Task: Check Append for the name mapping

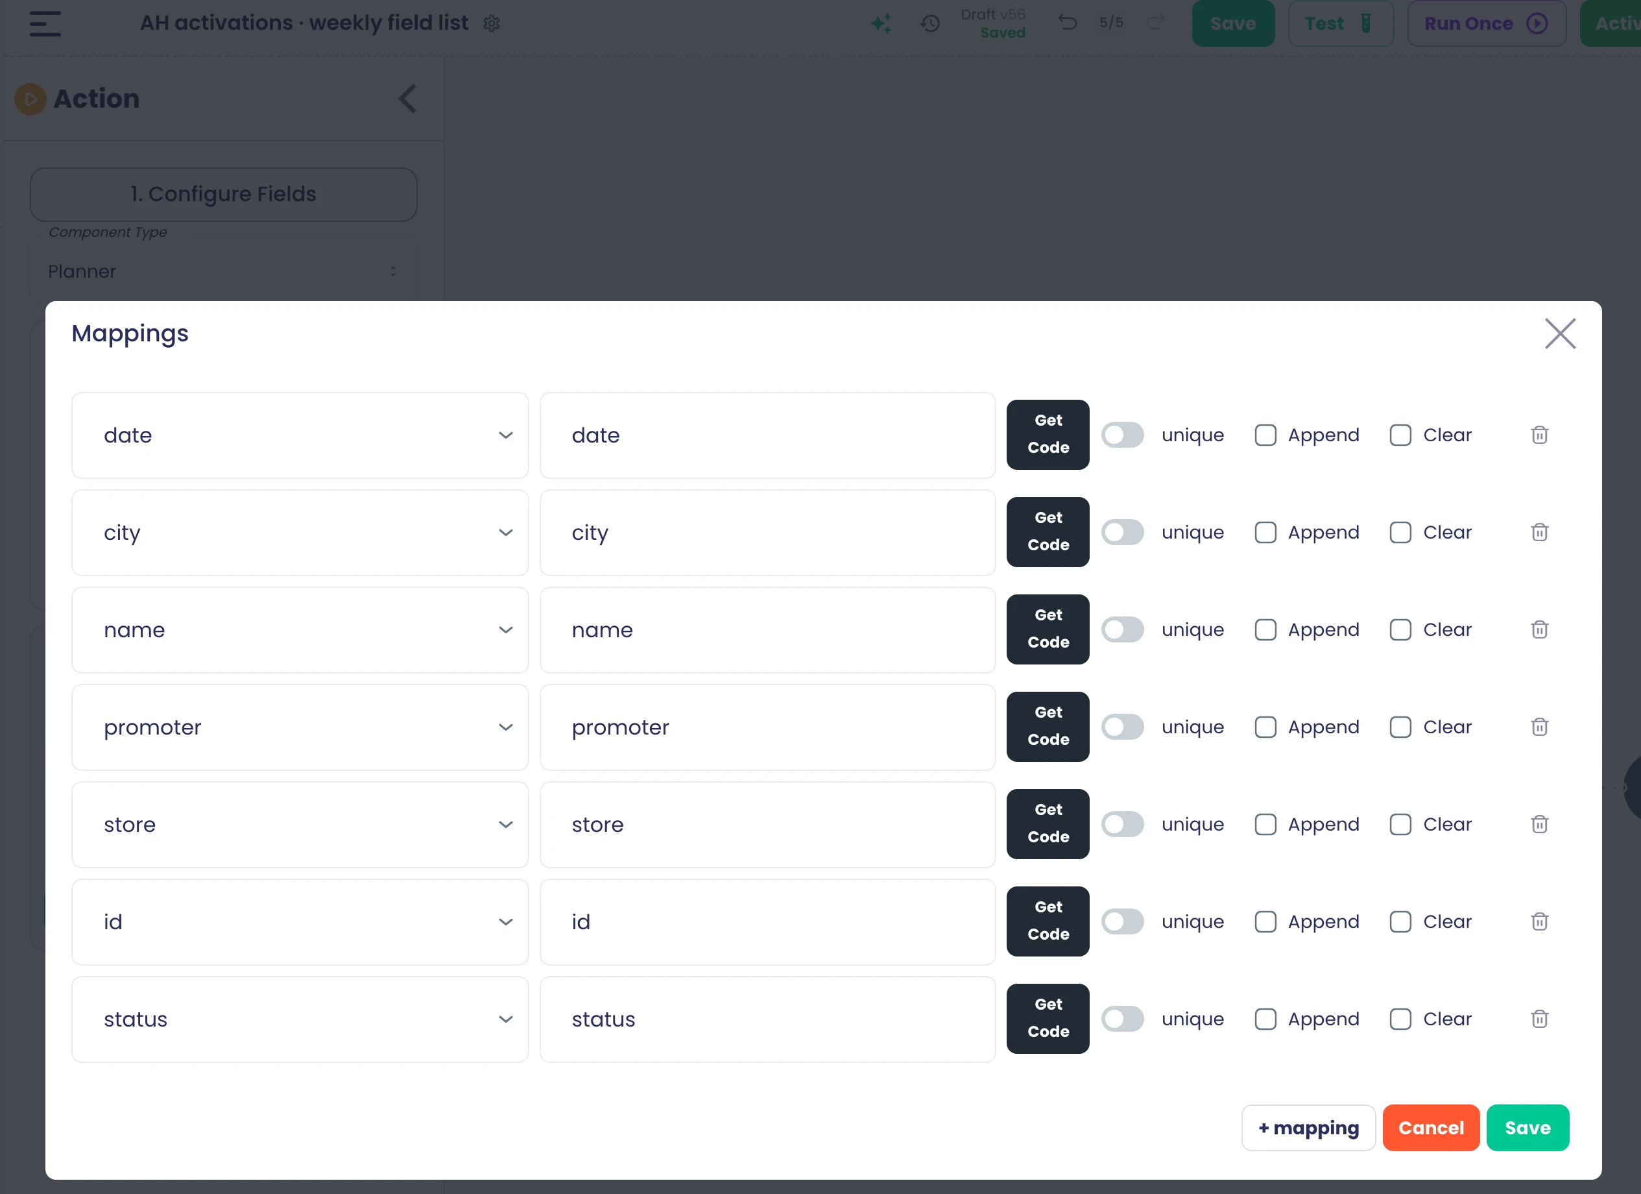Action: click(1265, 630)
